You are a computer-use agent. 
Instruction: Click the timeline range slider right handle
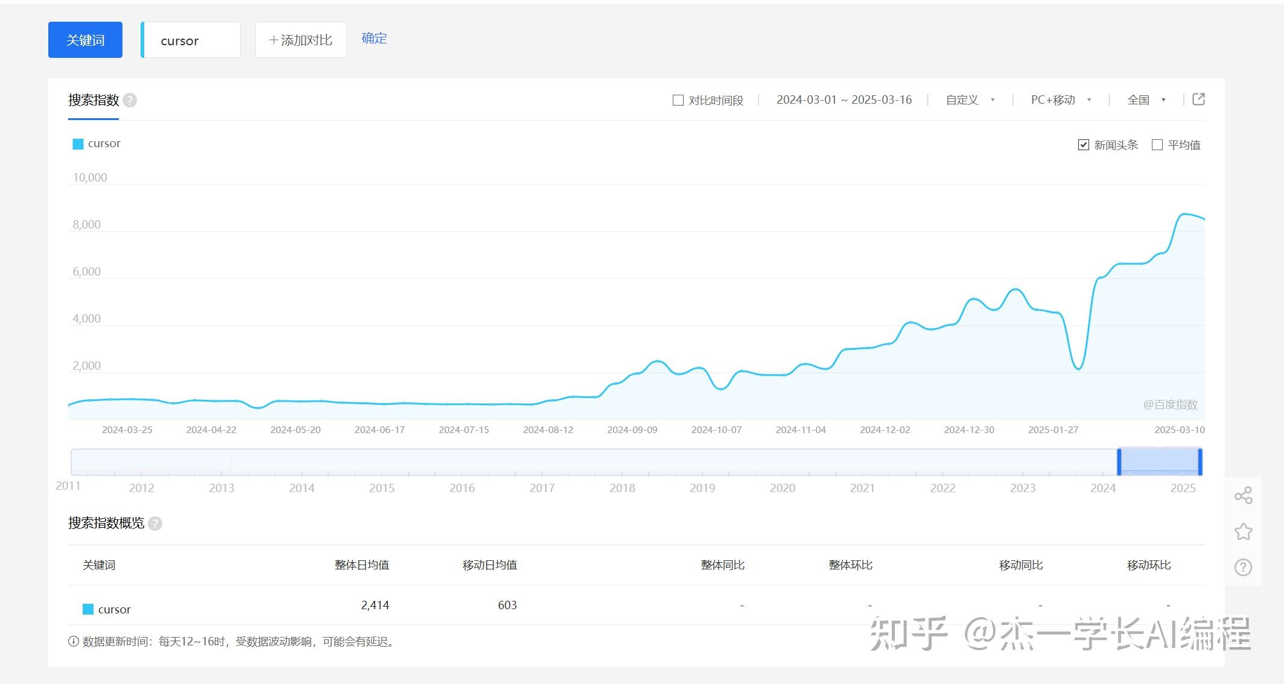[1200, 462]
